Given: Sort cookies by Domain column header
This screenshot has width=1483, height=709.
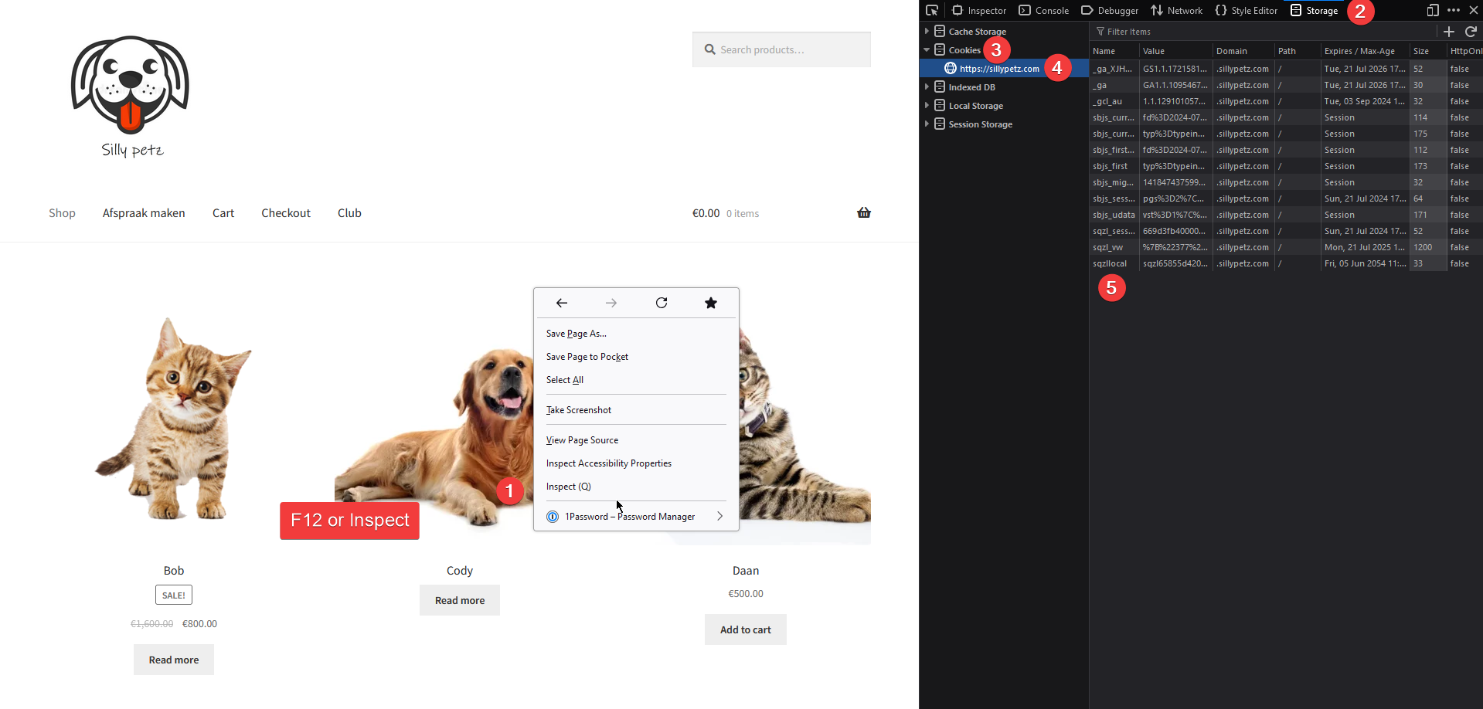Looking at the screenshot, I should click(1243, 51).
